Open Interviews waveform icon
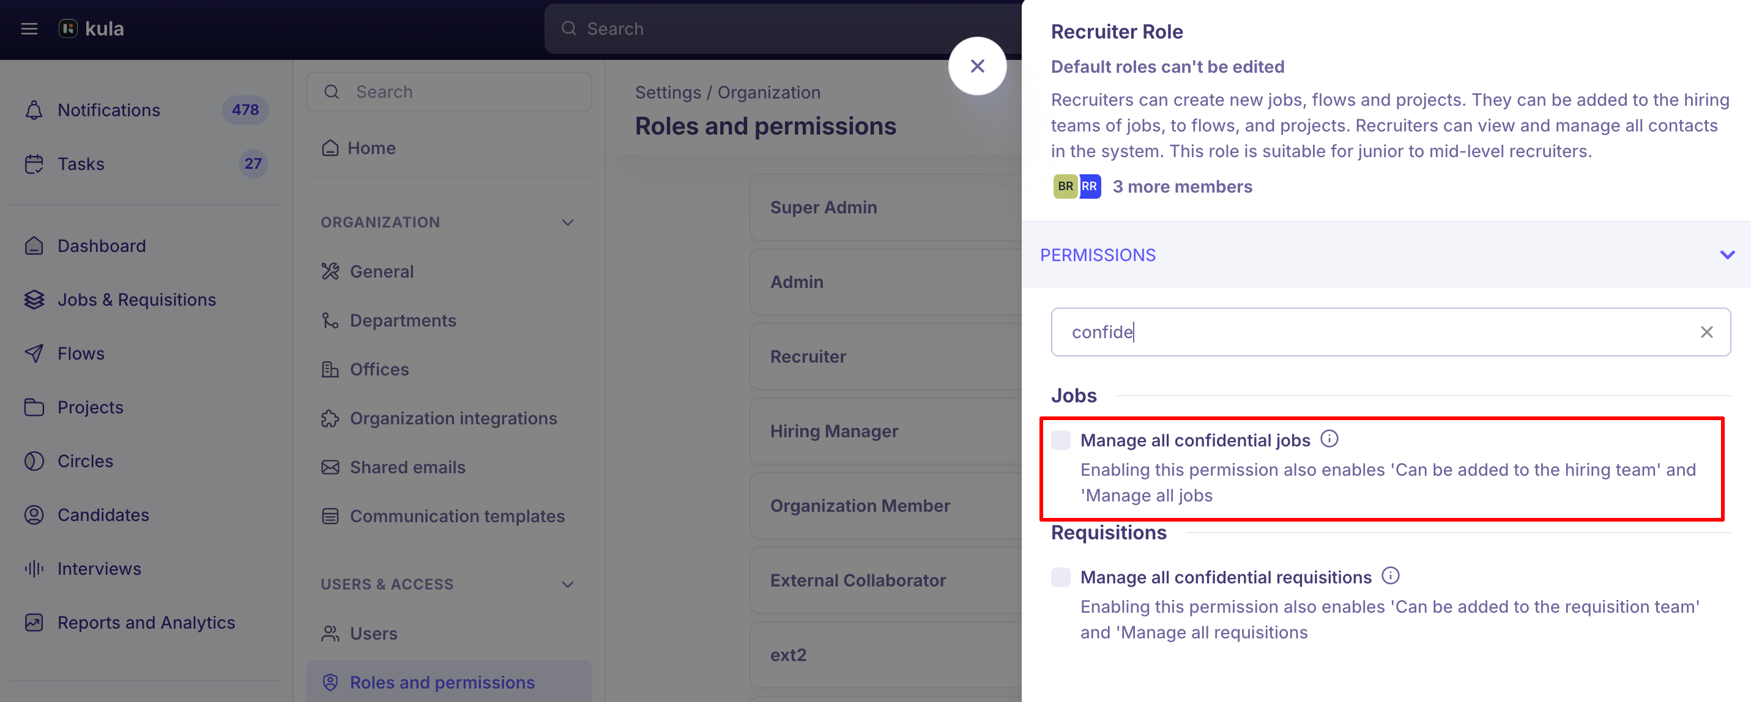Image resolution: width=1751 pixels, height=702 pixels. coord(34,569)
